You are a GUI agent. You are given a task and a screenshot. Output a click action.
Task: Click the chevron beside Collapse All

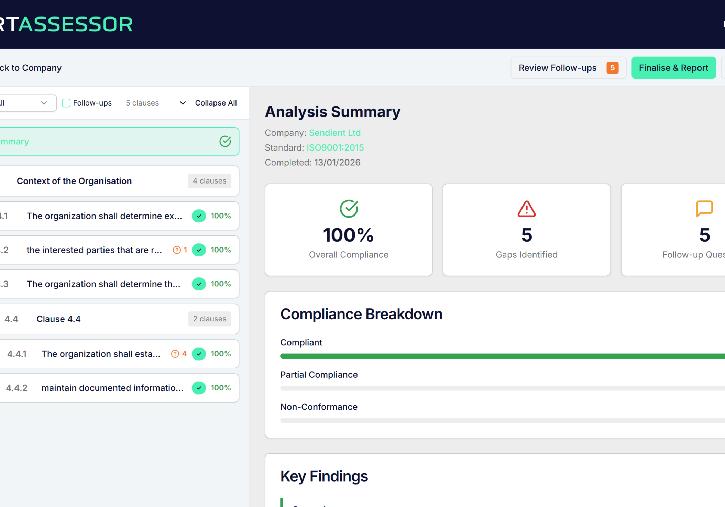point(183,103)
